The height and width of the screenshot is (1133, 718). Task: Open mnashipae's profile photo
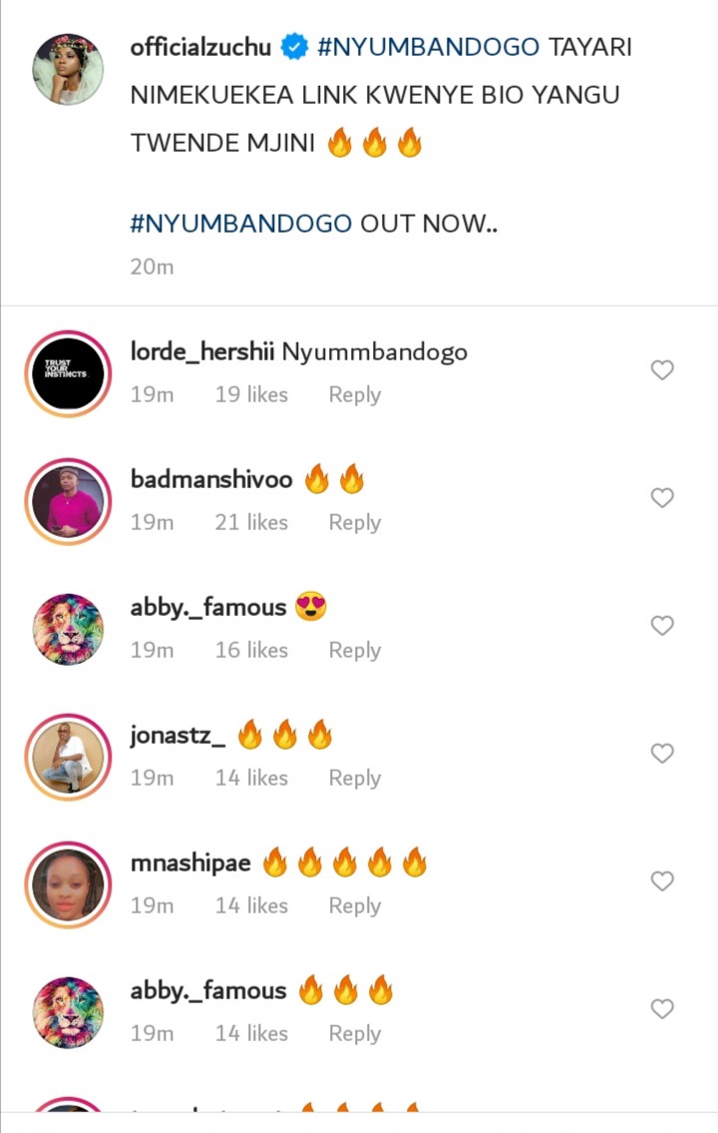point(69,884)
